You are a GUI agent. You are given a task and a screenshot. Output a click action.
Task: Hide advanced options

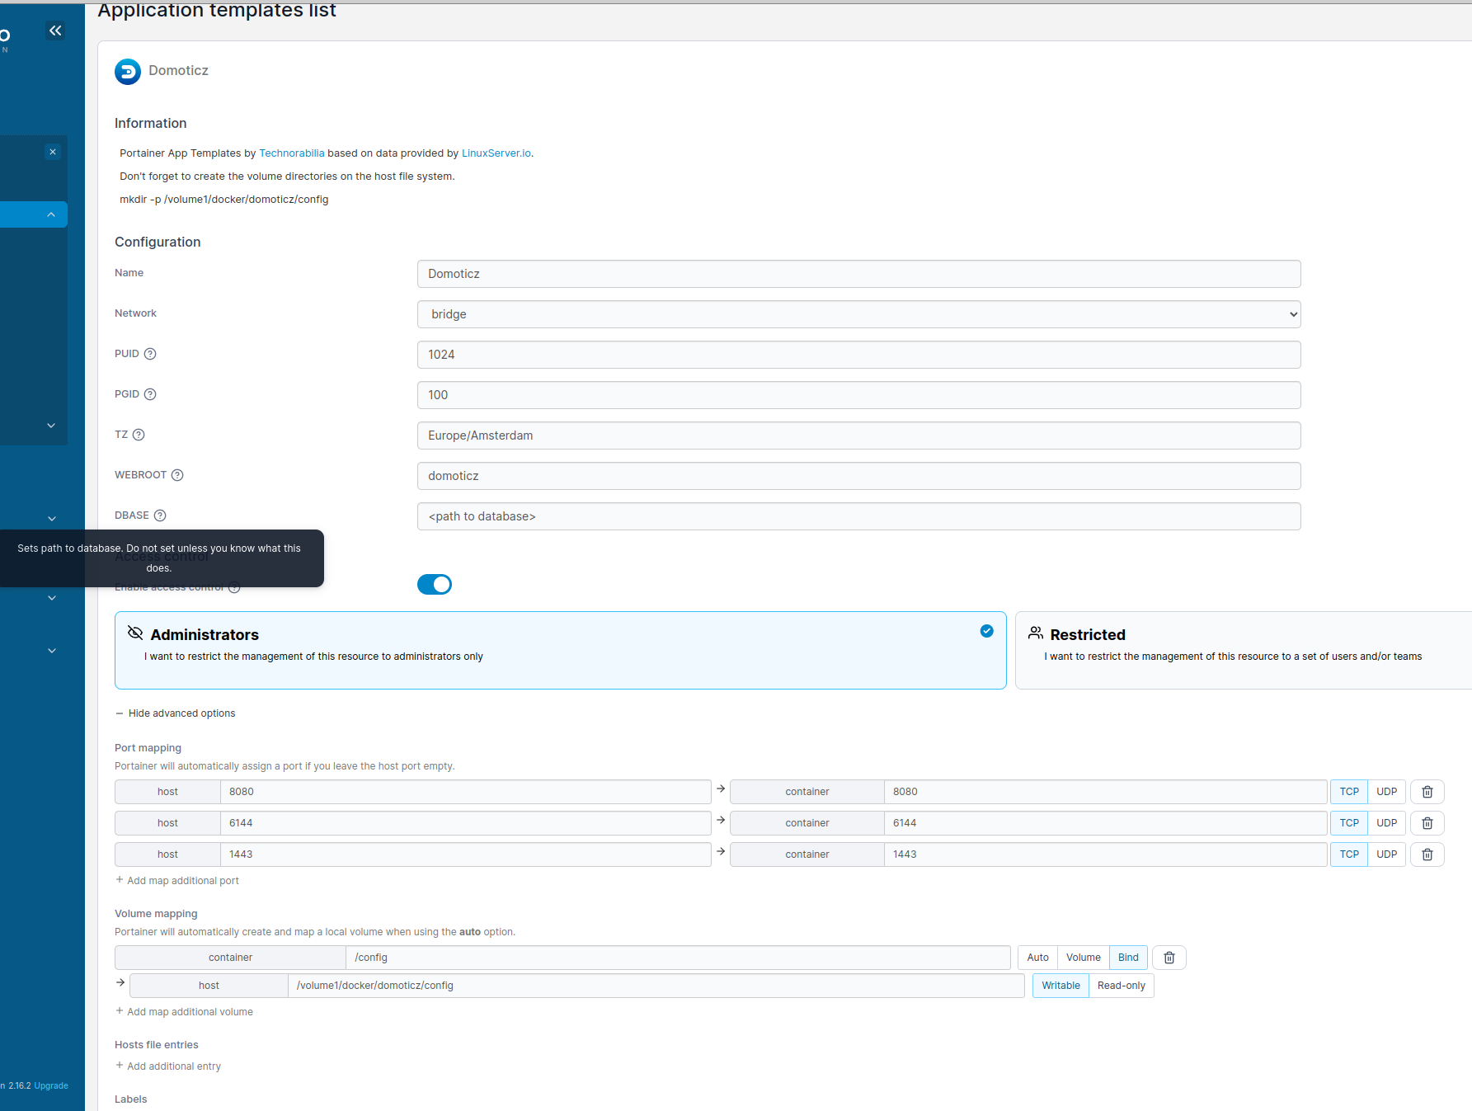click(175, 713)
